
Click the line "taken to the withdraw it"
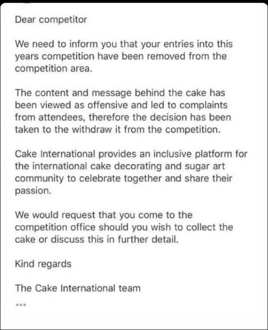pos(117,129)
